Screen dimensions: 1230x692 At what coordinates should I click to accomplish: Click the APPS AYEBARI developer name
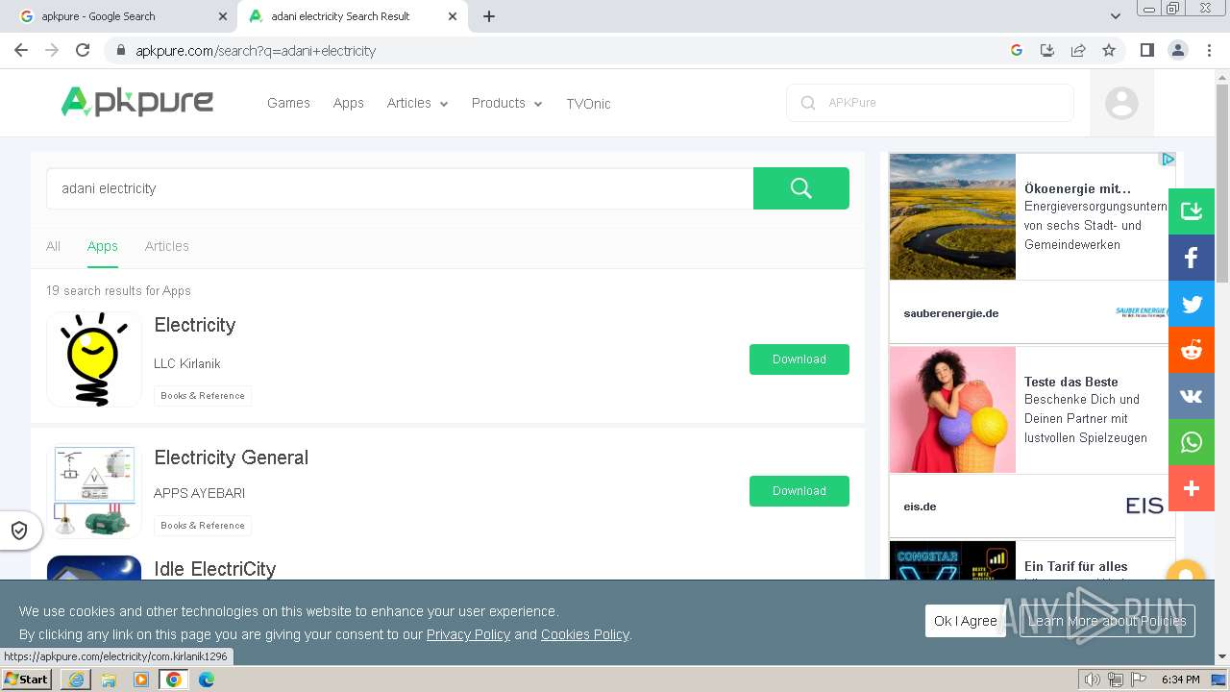click(x=200, y=493)
